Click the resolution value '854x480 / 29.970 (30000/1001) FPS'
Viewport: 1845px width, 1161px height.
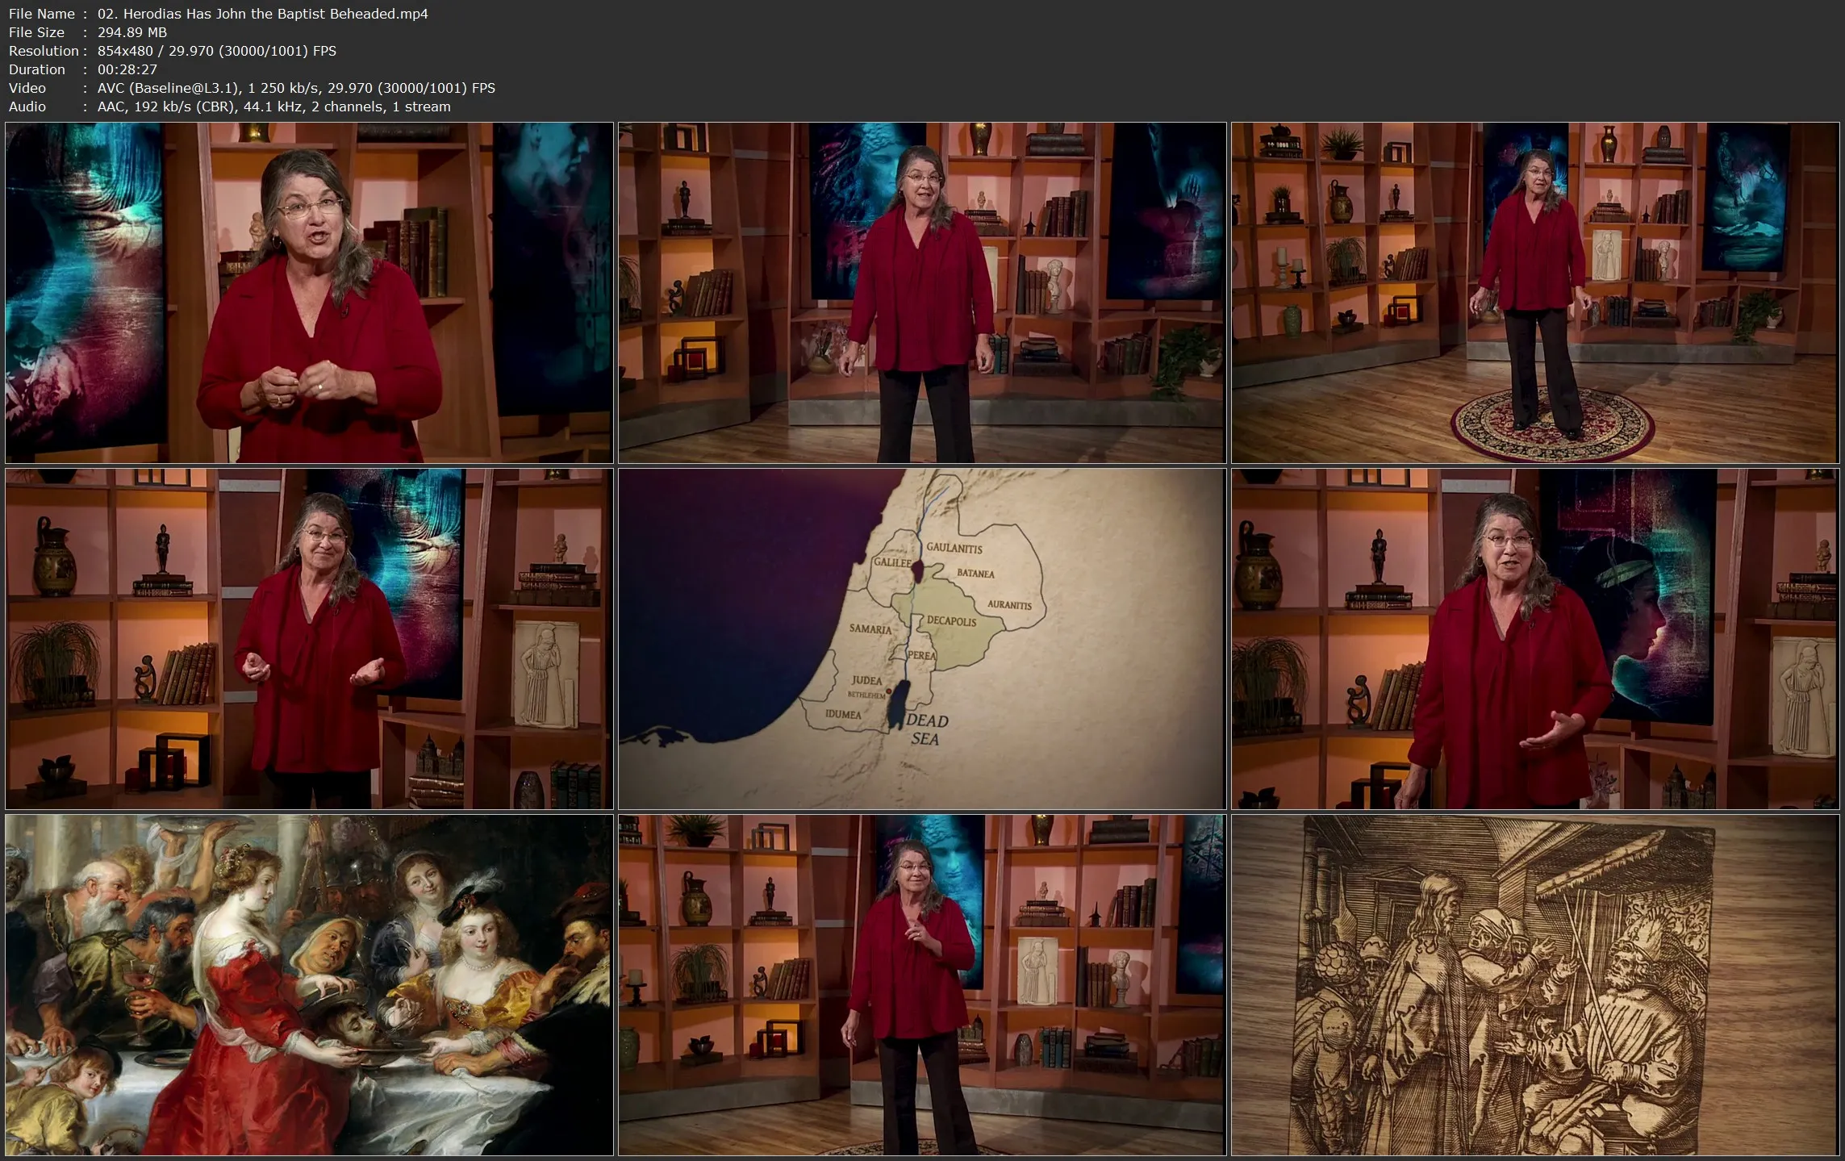click(x=217, y=51)
